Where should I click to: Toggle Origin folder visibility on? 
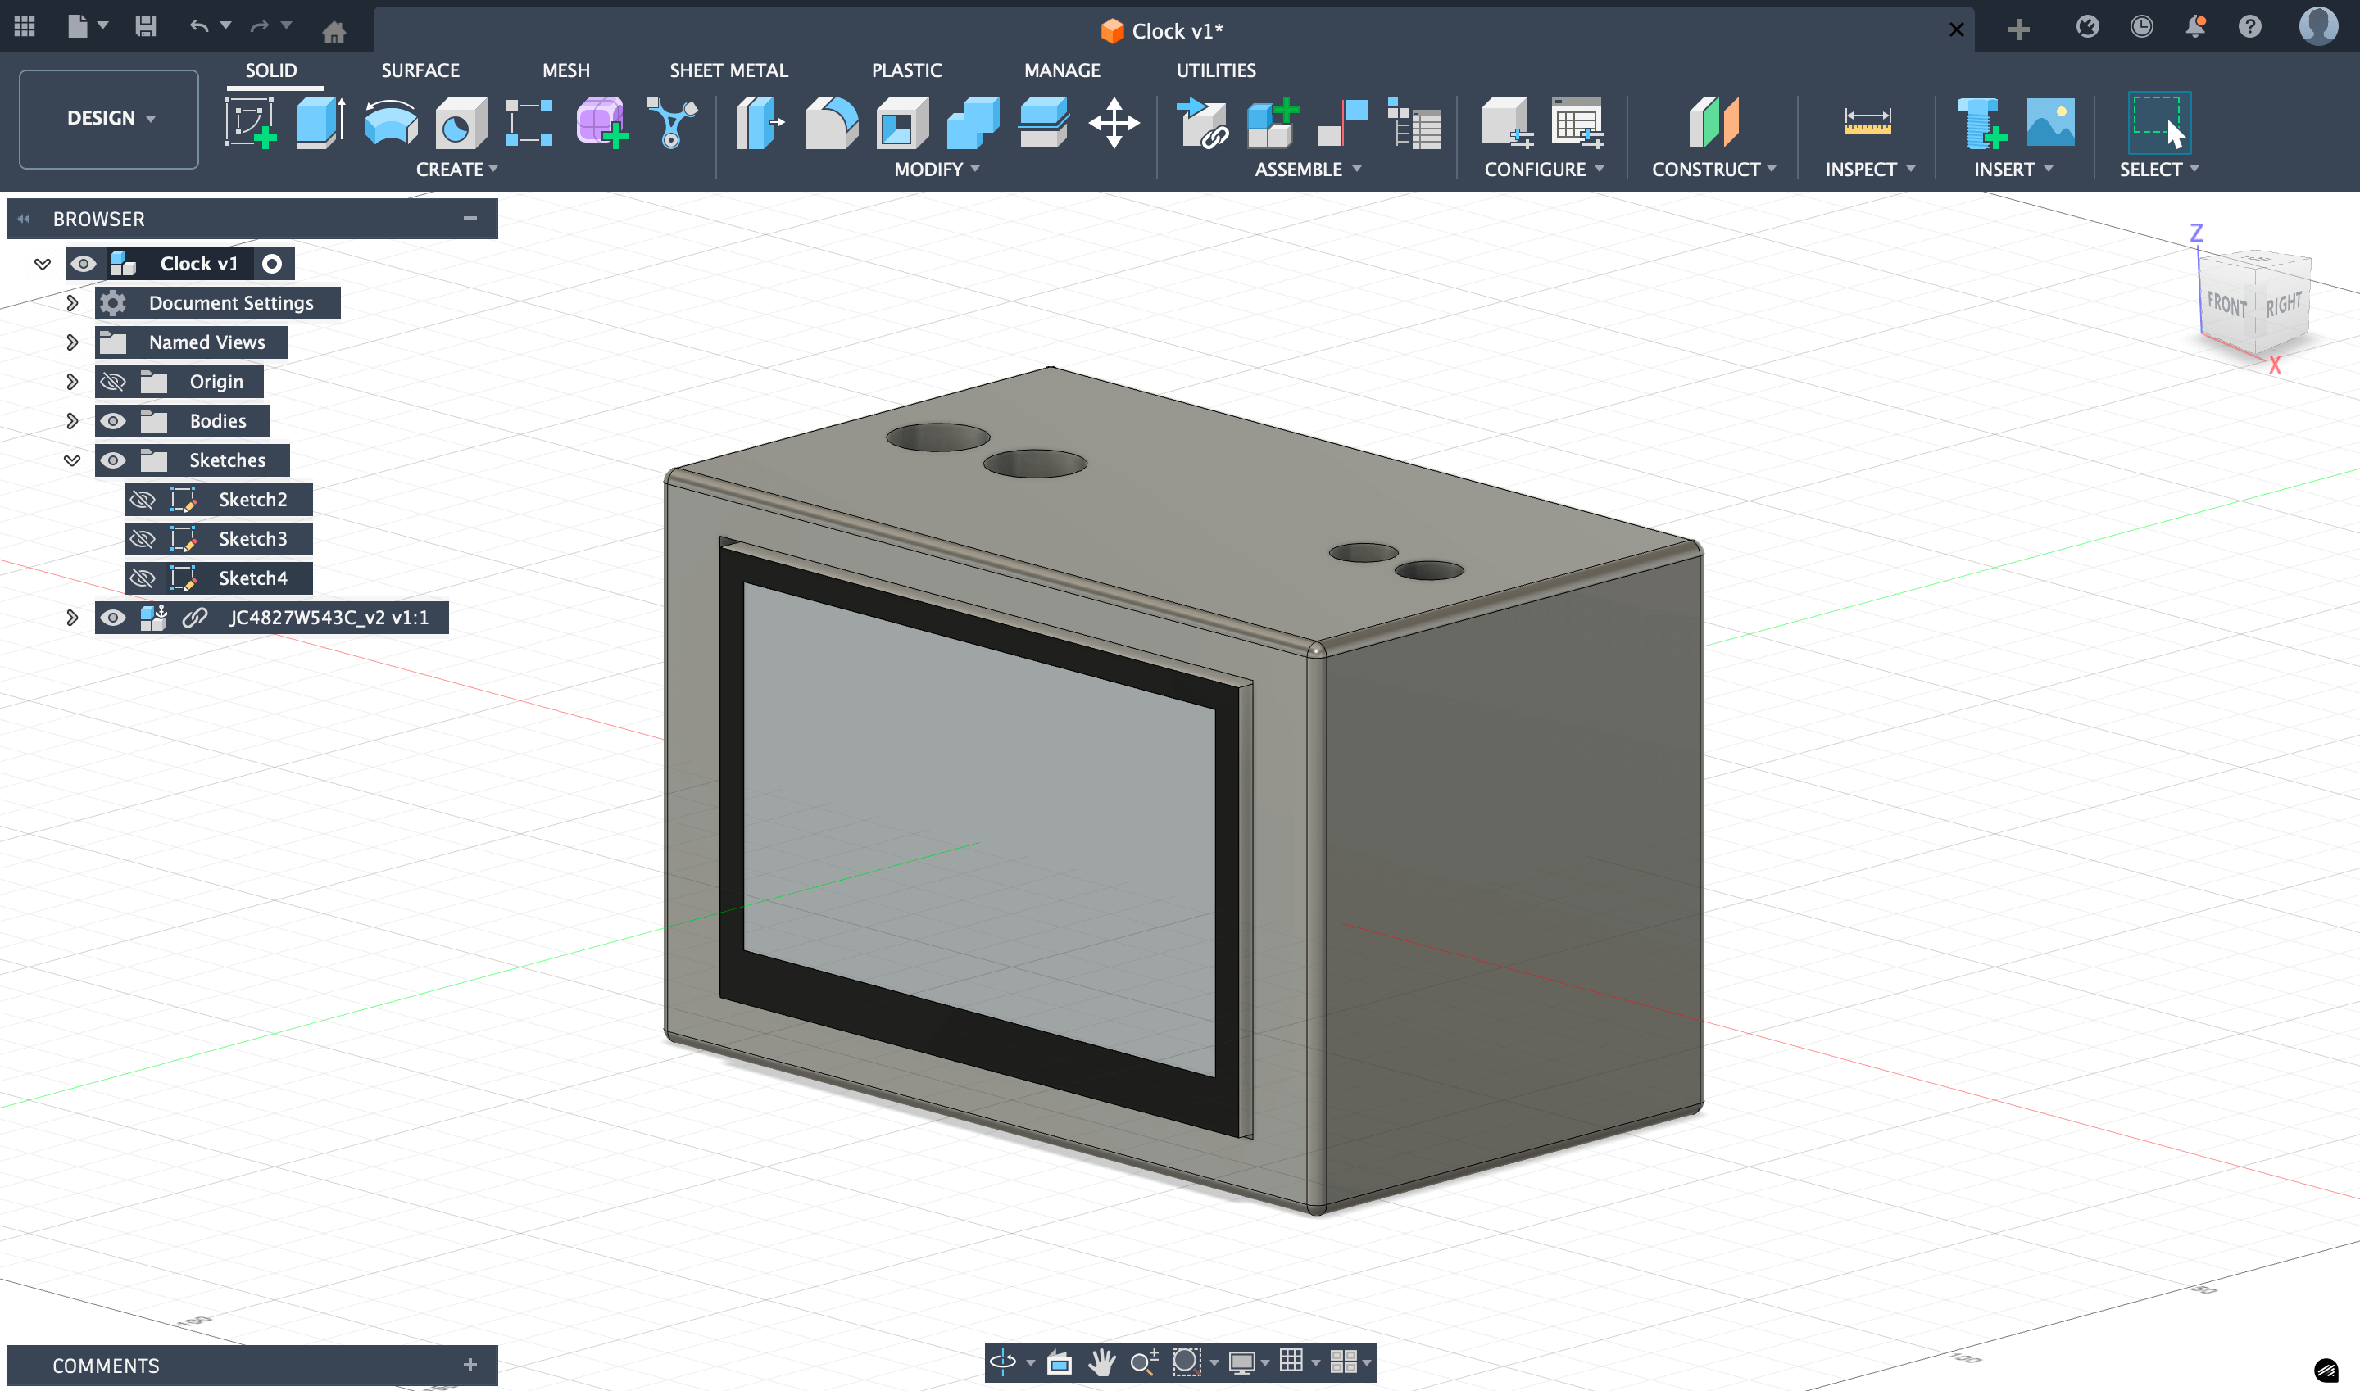click(113, 382)
